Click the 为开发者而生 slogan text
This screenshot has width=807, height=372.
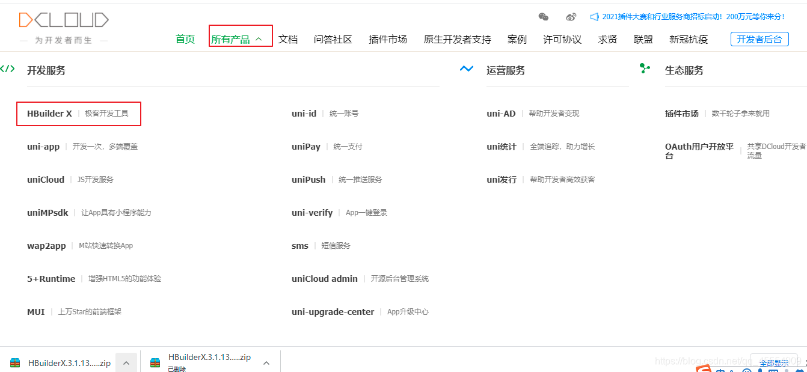pos(63,40)
